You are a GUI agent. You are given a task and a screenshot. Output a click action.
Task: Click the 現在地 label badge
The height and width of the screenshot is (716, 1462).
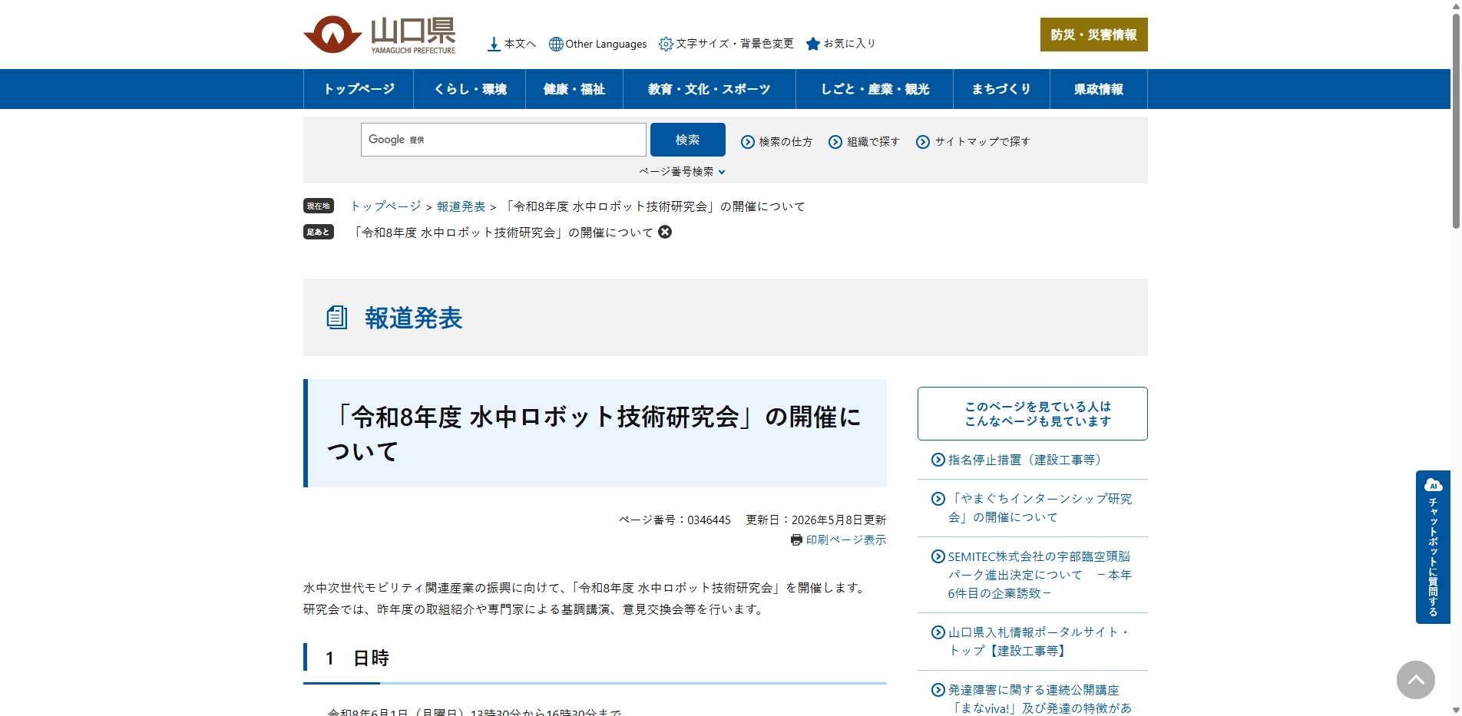(319, 206)
